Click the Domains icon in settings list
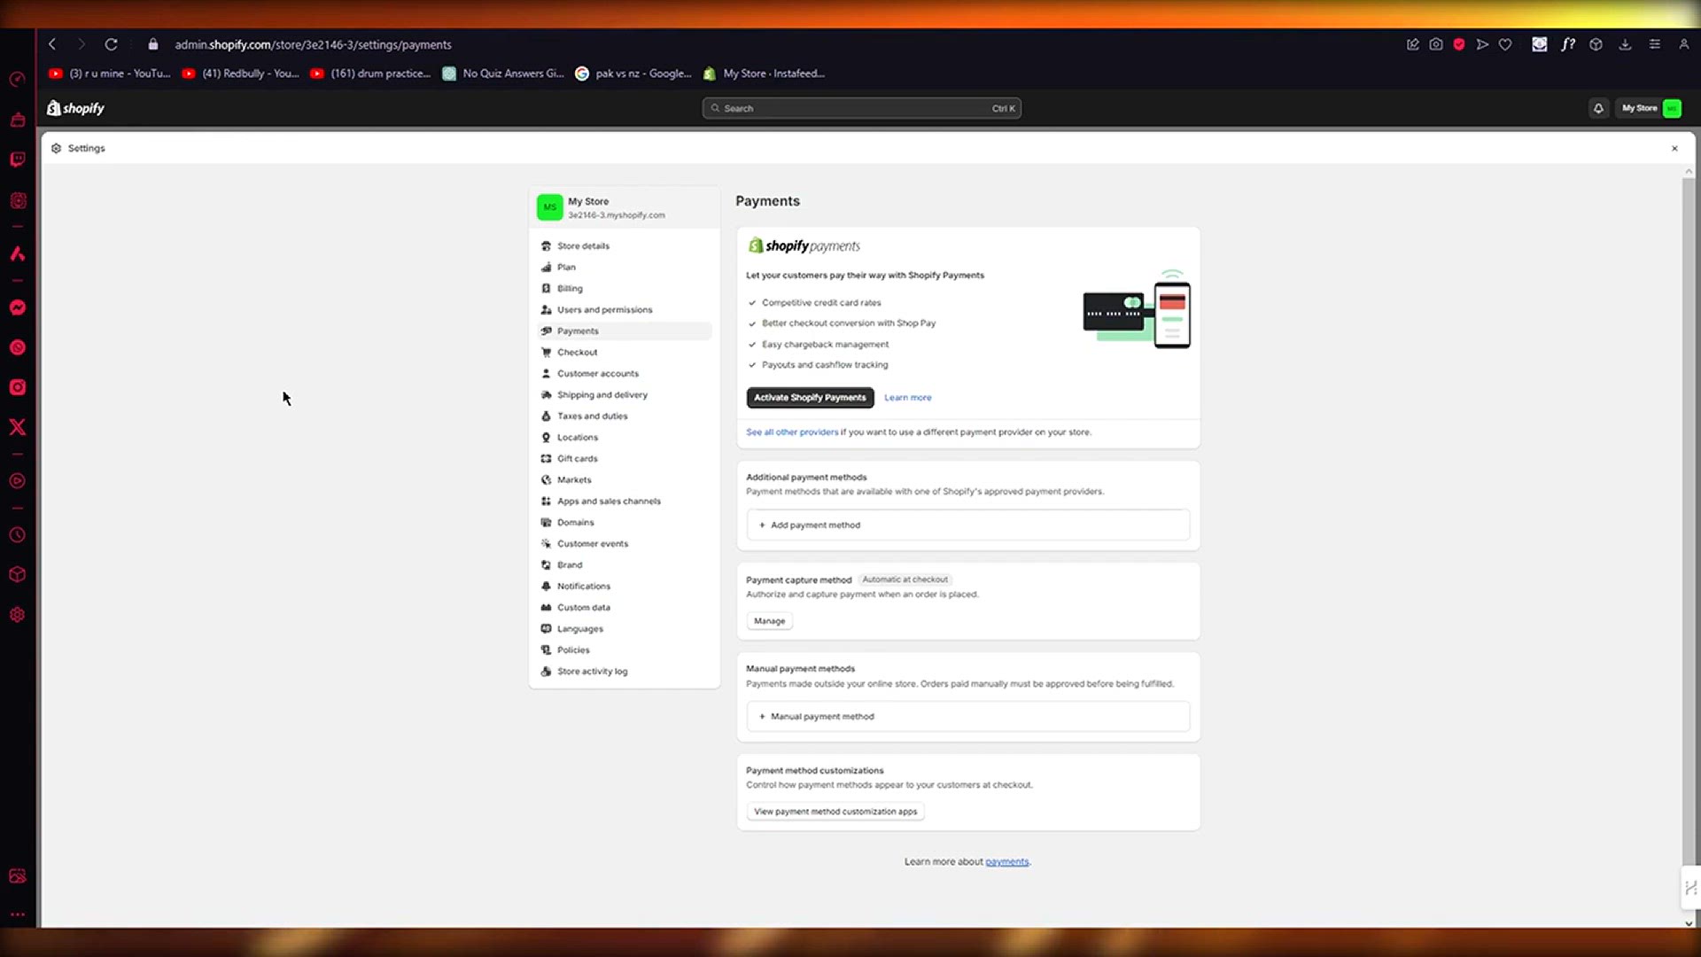Viewport: 1701px width, 957px height. pos(546,523)
